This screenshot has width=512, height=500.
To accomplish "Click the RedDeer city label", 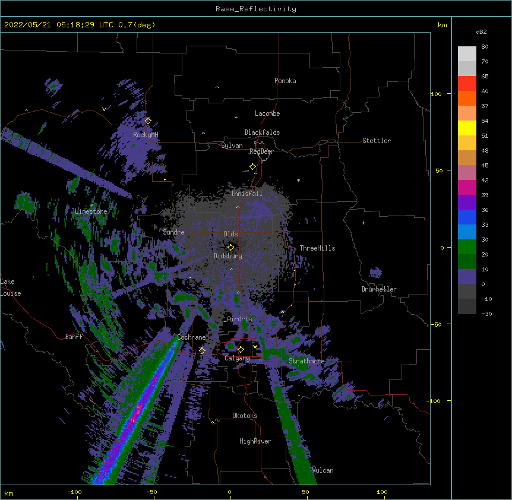I will pos(261,151).
